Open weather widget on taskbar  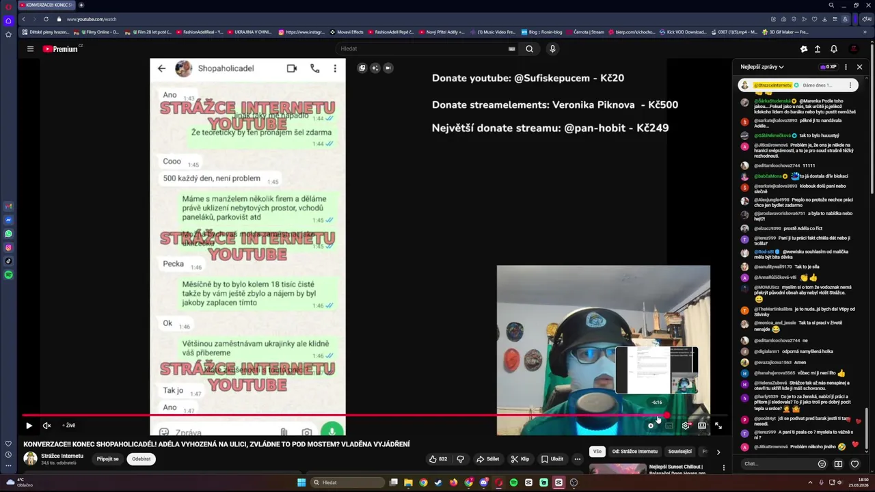tap(19, 482)
